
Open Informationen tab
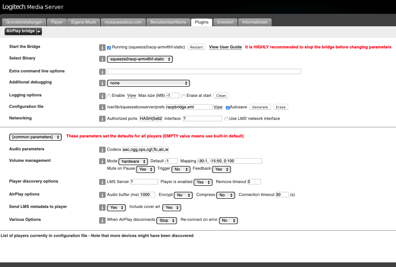pos(255,22)
